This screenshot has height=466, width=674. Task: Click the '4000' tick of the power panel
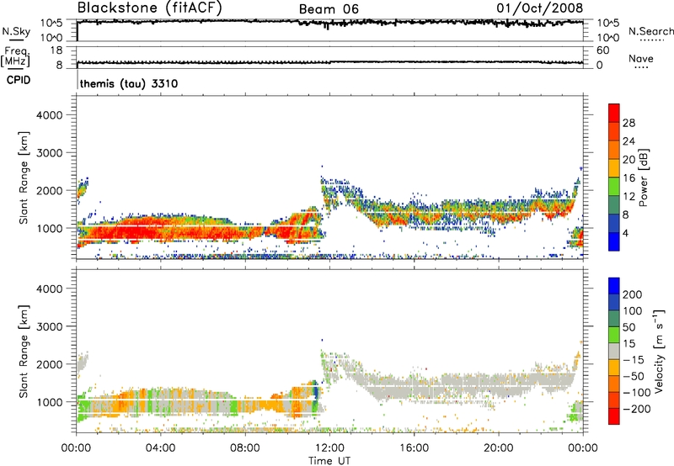(x=50, y=115)
